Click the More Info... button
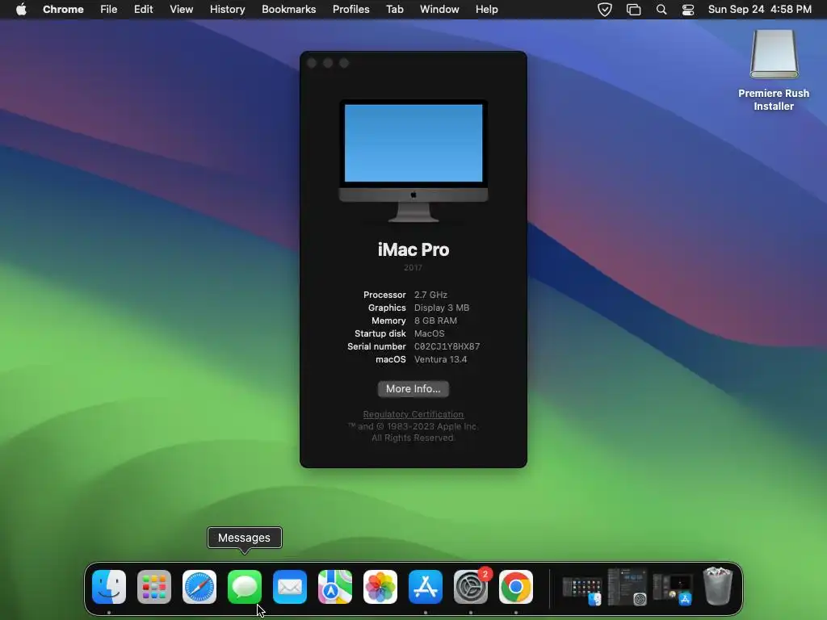827x620 pixels. 413,389
